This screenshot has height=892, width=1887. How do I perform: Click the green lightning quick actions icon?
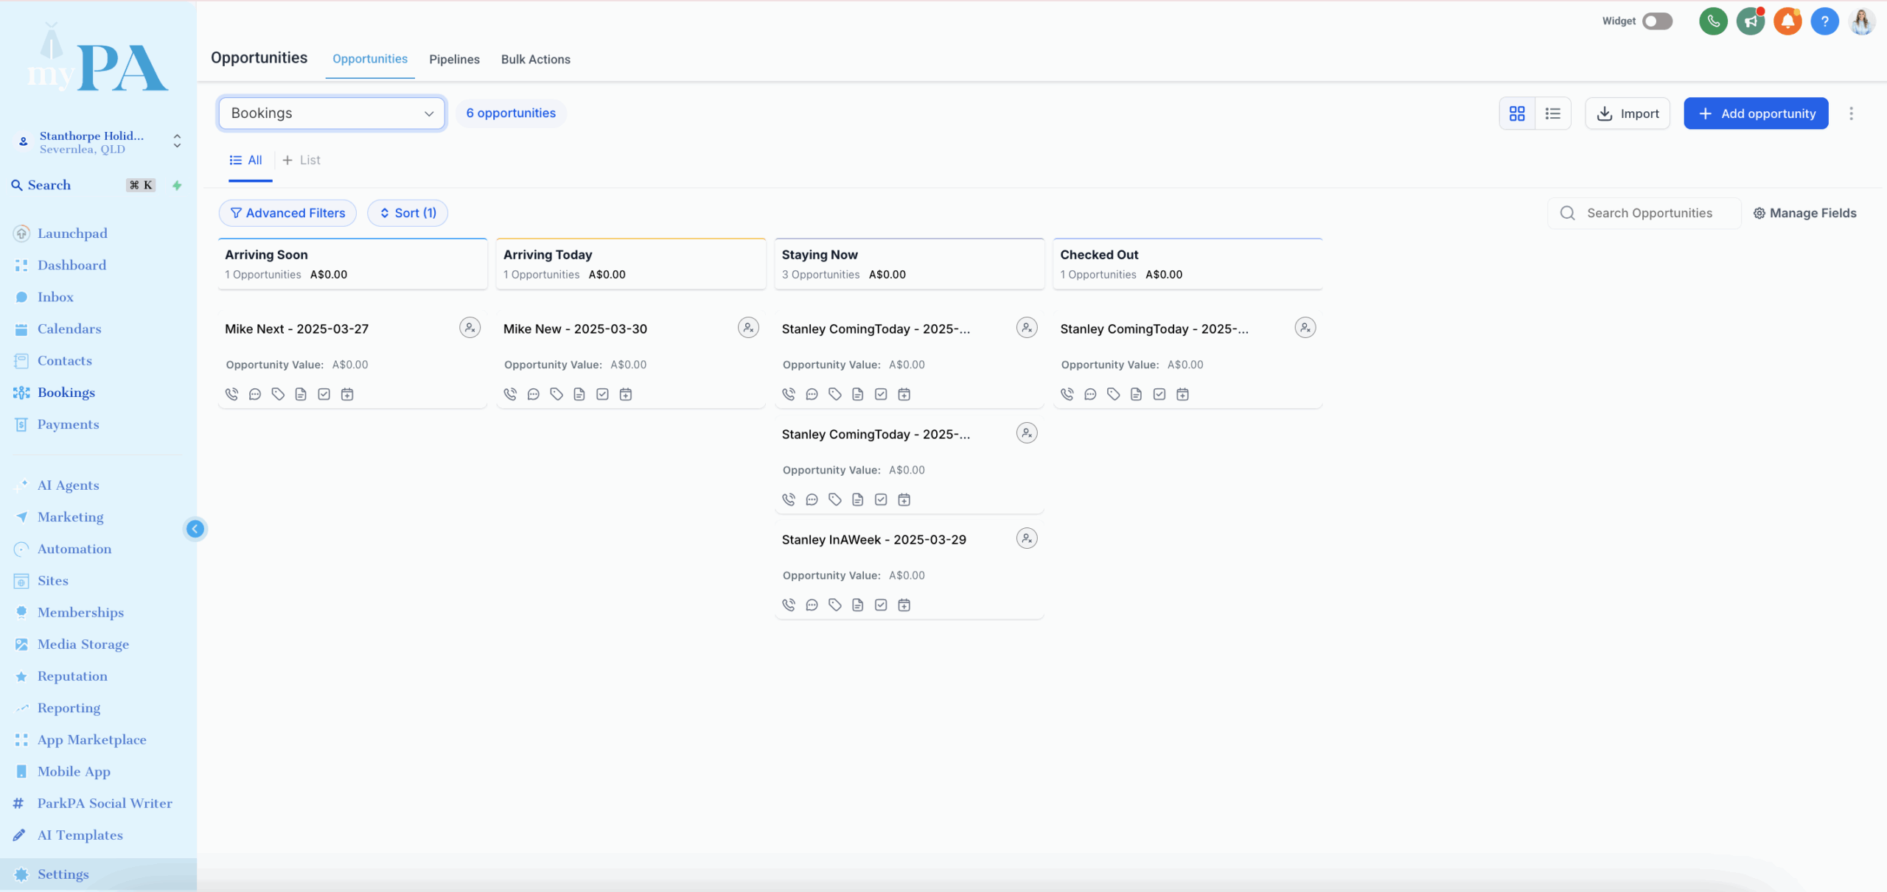tap(177, 186)
